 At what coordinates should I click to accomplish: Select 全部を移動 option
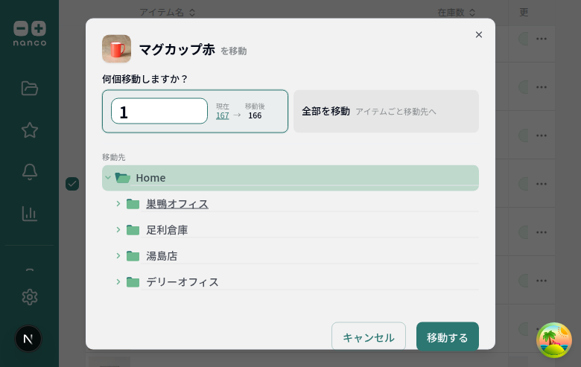pyautogui.click(x=386, y=111)
